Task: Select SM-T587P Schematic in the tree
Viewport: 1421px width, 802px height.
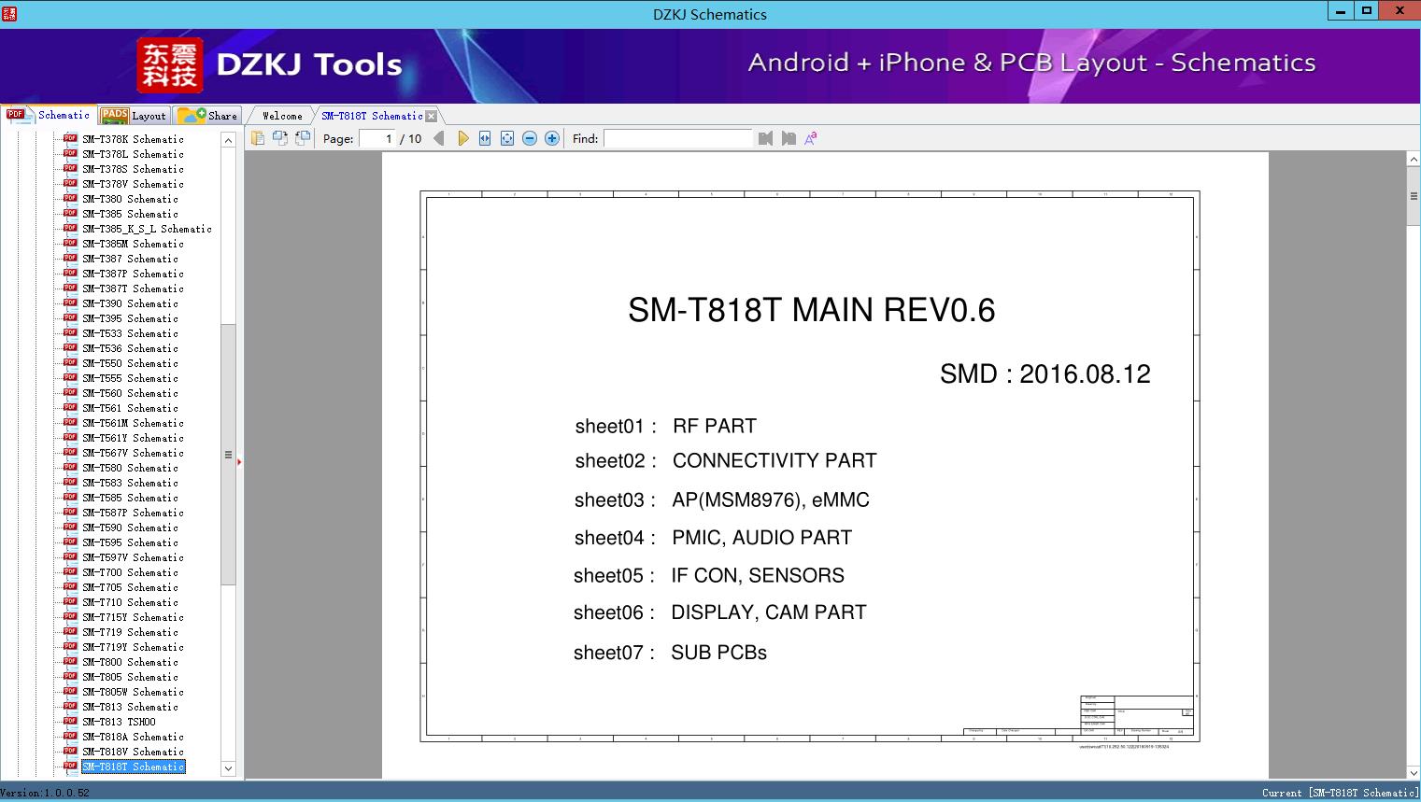Action: 133,513
